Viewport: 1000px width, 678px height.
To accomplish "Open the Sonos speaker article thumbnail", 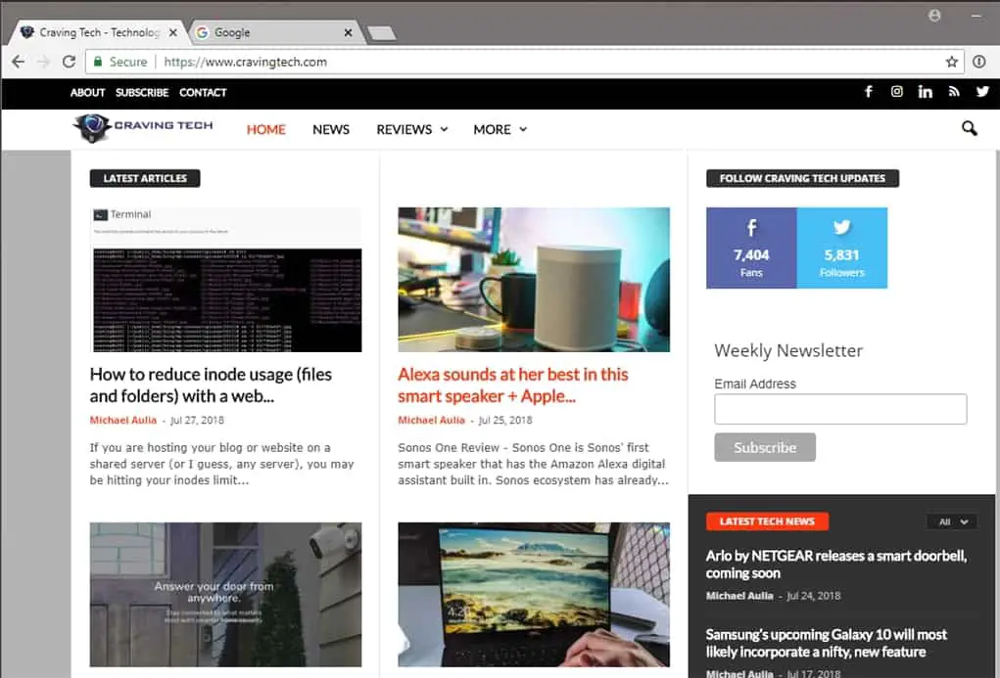I will click(534, 280).
